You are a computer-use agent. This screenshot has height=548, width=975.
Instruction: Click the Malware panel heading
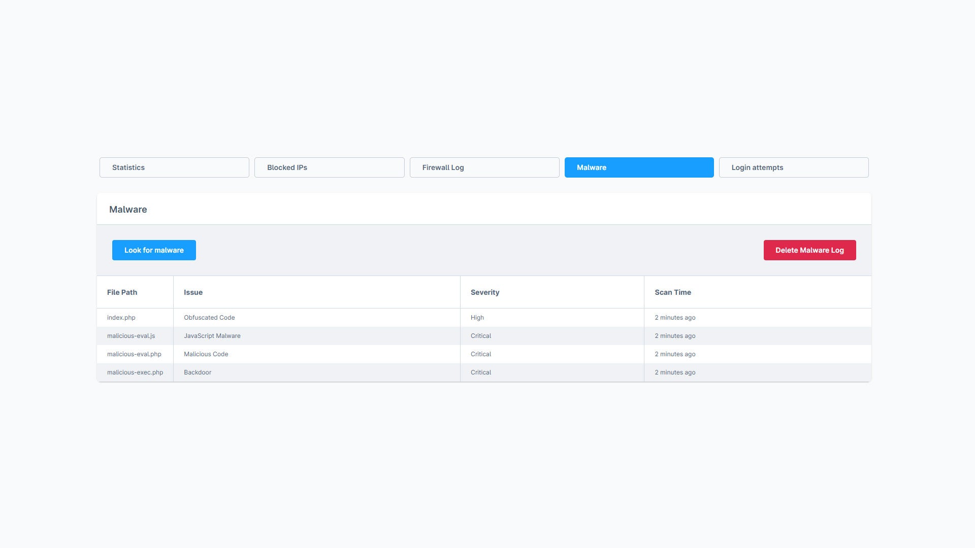point(128,210)
